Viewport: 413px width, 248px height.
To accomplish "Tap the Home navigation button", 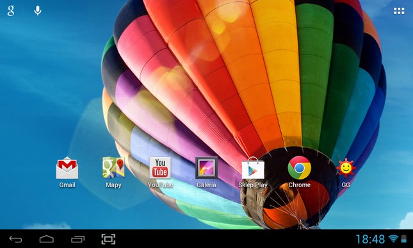I will click(47, 239).
